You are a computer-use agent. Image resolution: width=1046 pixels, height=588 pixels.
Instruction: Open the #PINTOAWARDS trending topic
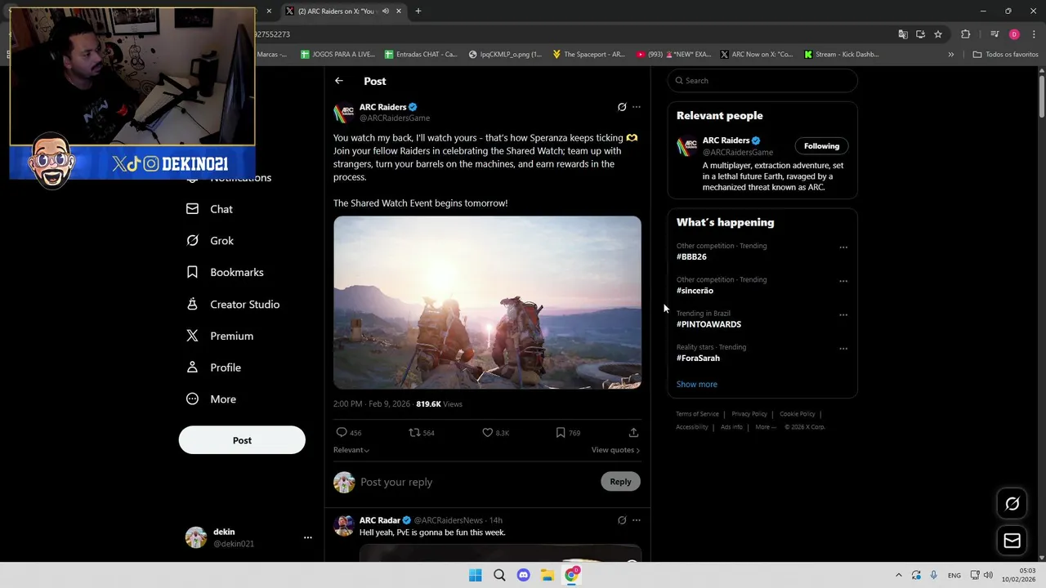pos(709,324)
